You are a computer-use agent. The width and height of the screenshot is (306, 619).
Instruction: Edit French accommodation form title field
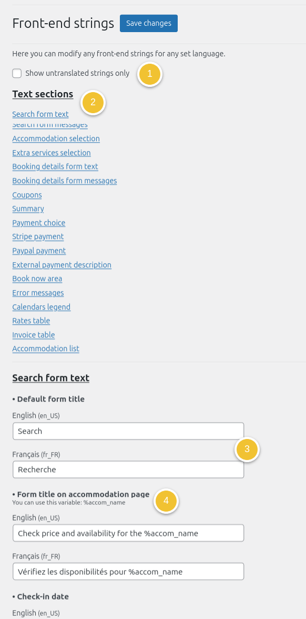128,572
